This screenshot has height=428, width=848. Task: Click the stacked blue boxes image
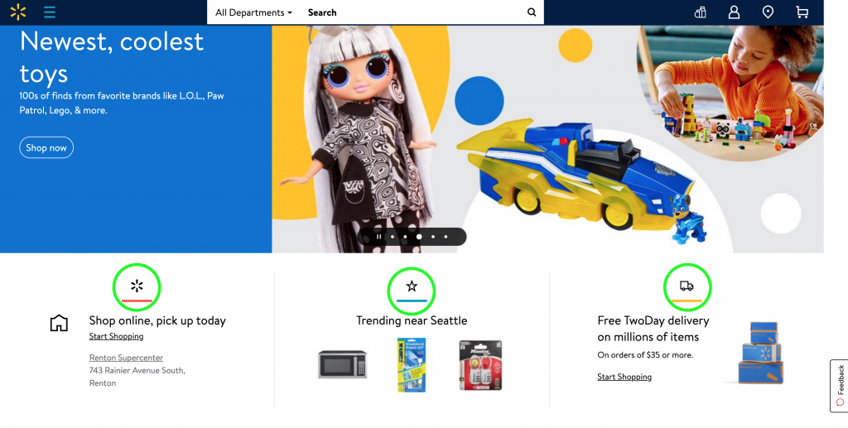point(761,353)
